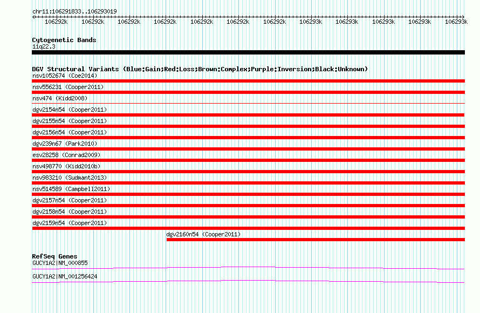Open variant nsv556231 (Cooper2011)
Image resolution: width=480 pixels, height=313 pixels.
(x=248, y=92)
